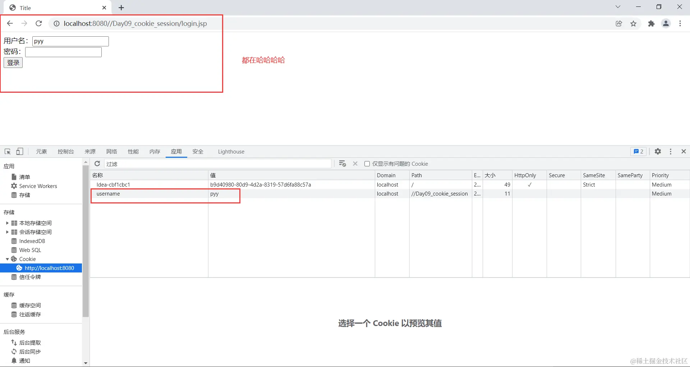
Task: Toggle device toolbar emulation
Action: click(x=20, y=151)
